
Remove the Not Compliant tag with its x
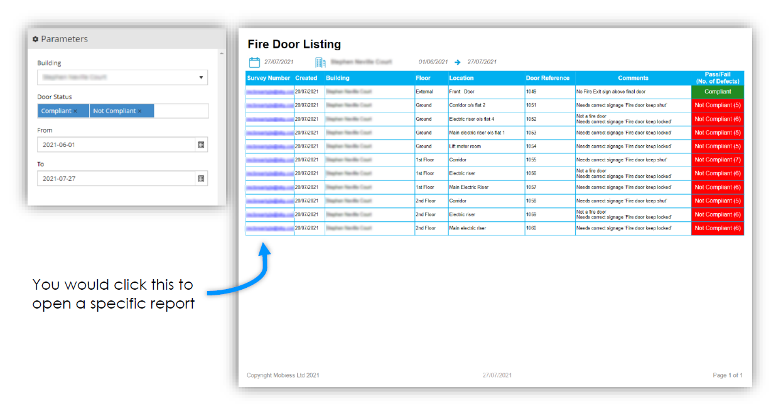139,111
